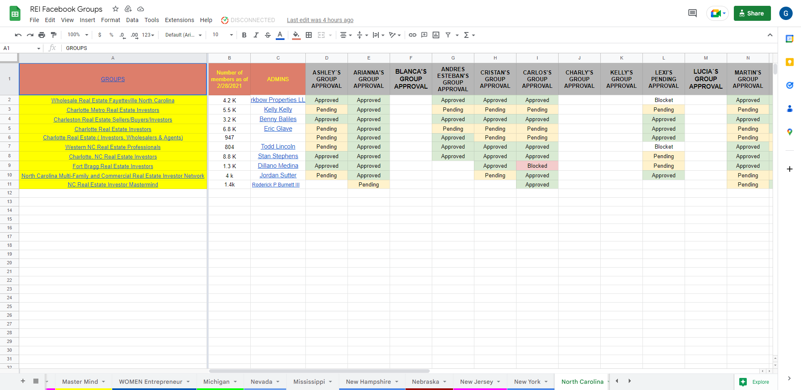801x390 pixels.
Task: Increase decimal places
Action: pos(134,35)
